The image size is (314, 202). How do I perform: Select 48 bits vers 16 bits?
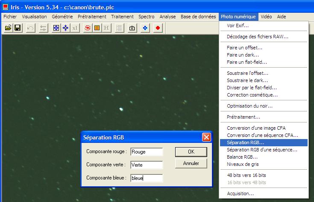[x=264, y=175]
